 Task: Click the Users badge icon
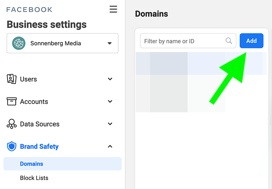pos(12,79)
